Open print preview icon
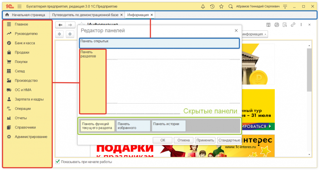 [x=285, y=25]
